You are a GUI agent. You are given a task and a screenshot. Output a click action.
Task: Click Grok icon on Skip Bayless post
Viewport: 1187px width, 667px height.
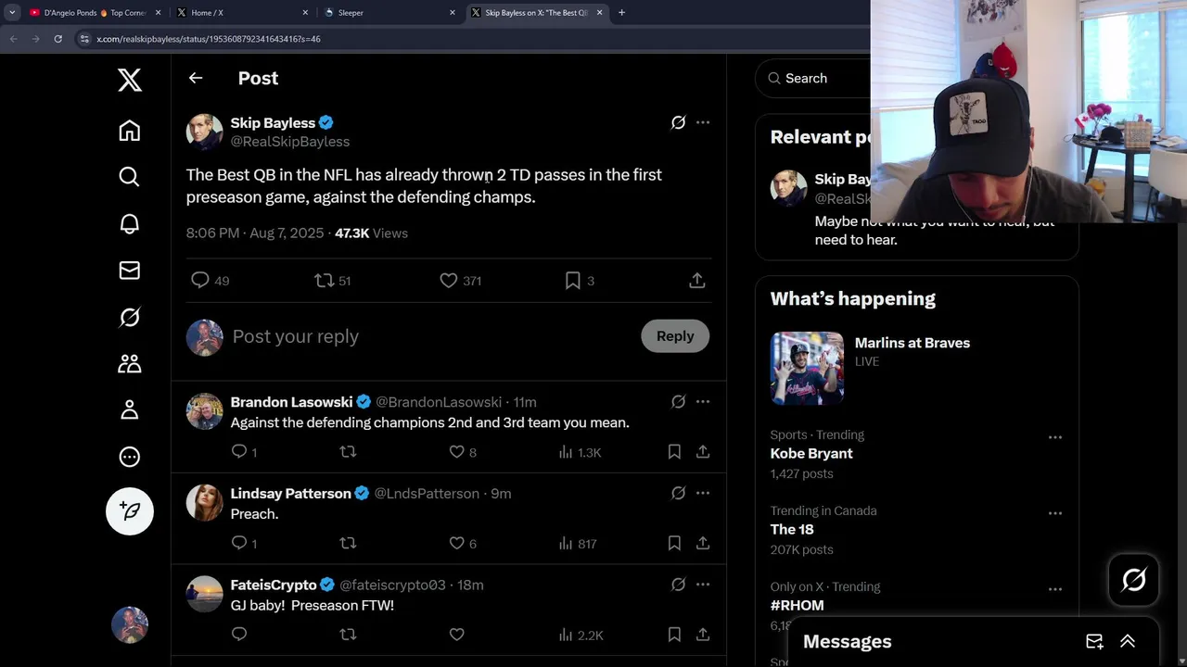(x=678, y=122)
